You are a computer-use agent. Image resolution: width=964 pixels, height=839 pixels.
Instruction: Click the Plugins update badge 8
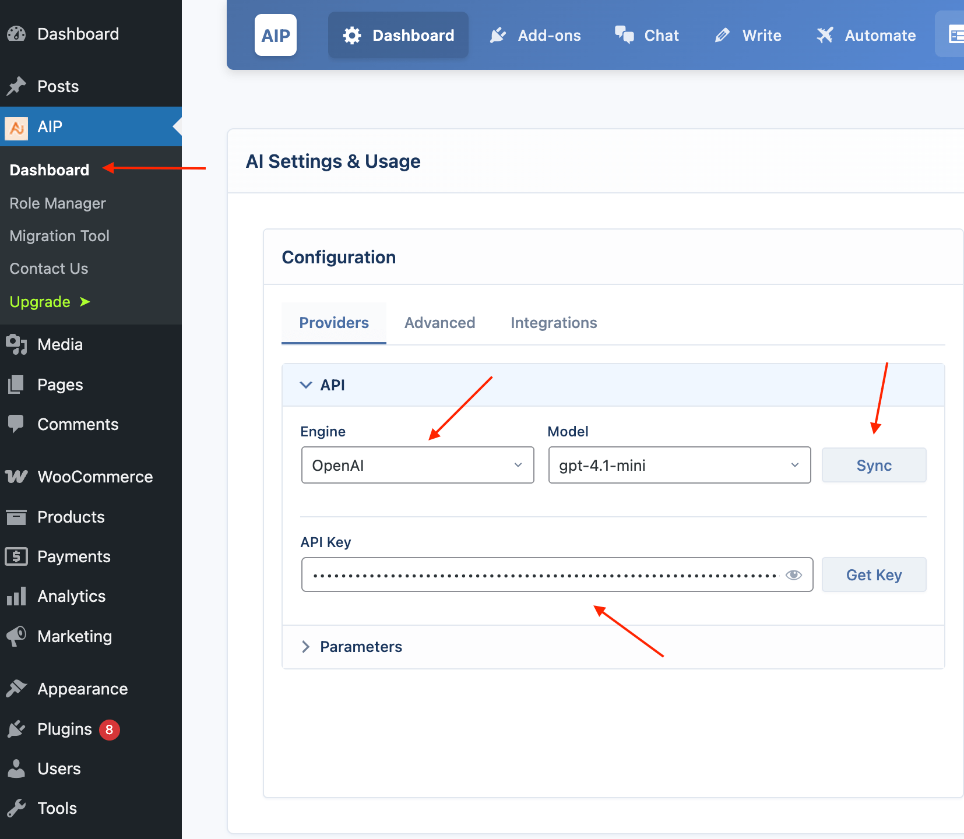pyautogui.click(x=109, y=729)
